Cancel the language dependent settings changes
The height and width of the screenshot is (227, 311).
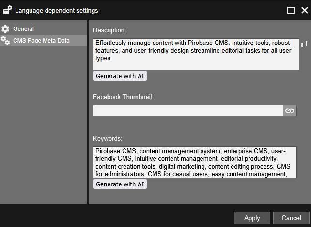coord(291,218)
